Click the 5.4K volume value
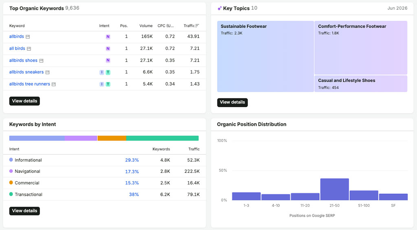This screenshot has width=417, height=230. pos(147,84)
